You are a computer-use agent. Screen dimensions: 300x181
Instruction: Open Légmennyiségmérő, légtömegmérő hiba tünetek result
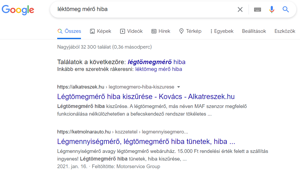[x=146, y=142]
